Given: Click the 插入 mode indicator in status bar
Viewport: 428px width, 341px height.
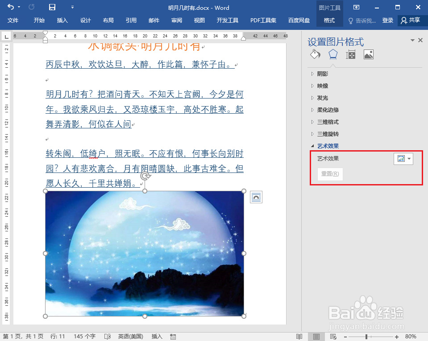Looking at the screenshot, I should pos(157,337).
